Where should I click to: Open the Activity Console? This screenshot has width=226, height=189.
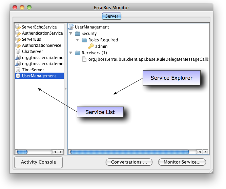(x=39, y=162)
